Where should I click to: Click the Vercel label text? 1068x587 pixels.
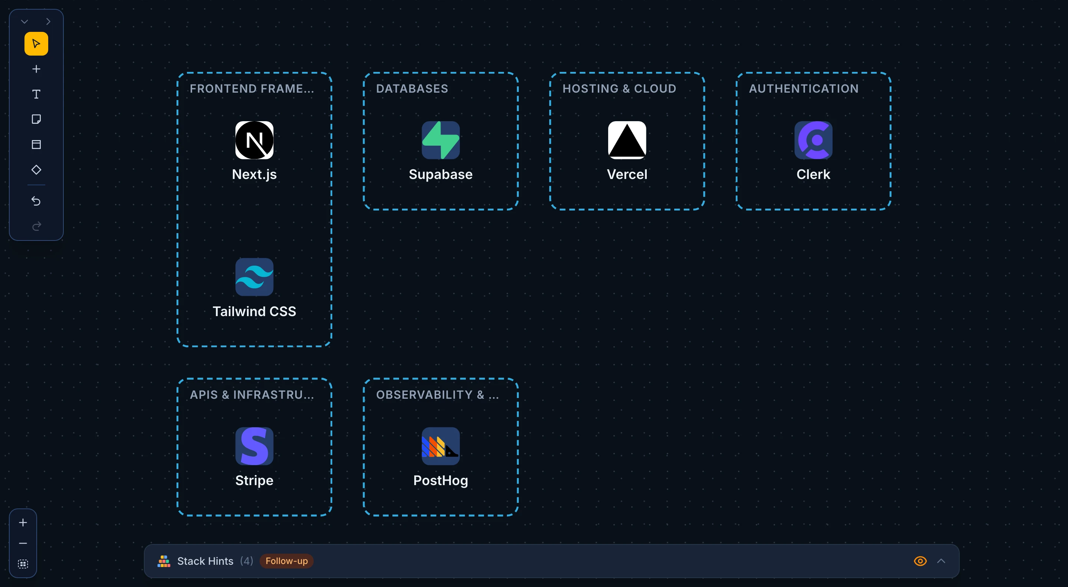pos(627,175)
